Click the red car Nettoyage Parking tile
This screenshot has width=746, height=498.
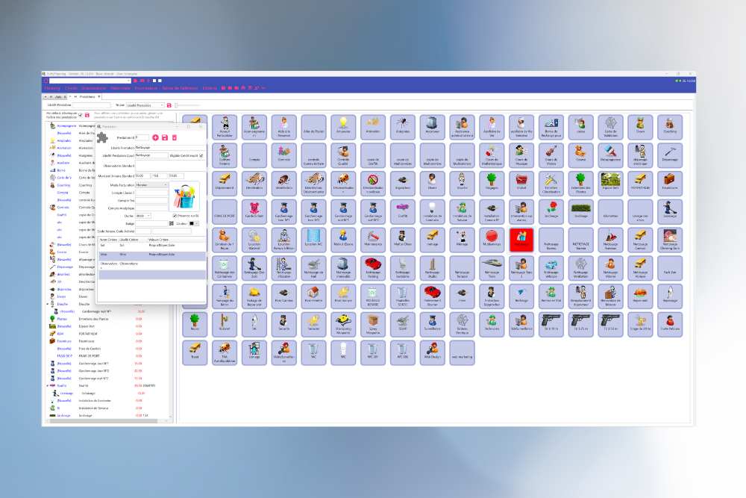(x=373, y=267)
